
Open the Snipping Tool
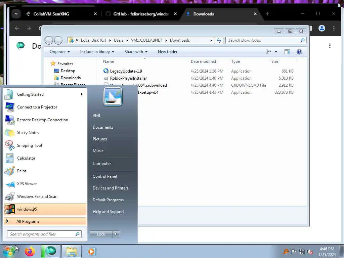point(45,145)
